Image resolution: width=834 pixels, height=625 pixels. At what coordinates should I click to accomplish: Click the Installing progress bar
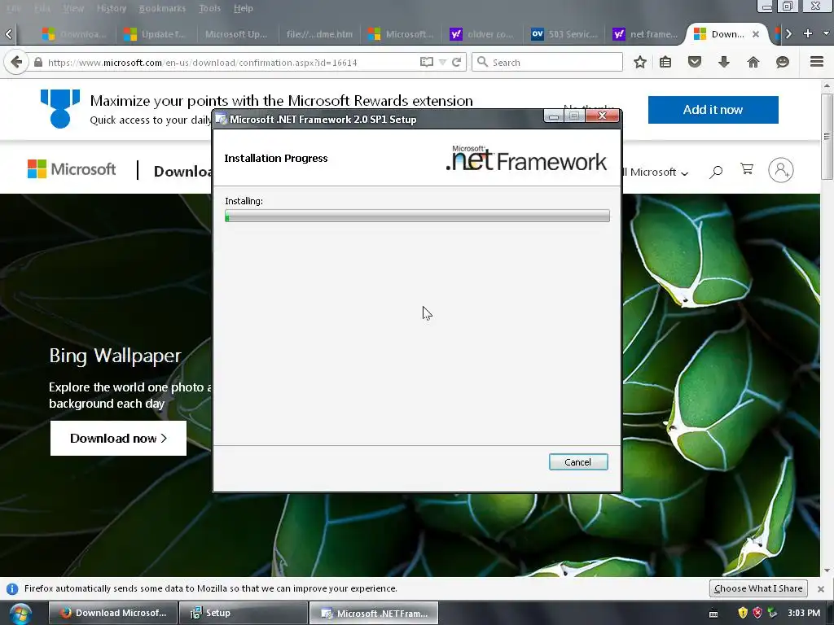(417, 216)
